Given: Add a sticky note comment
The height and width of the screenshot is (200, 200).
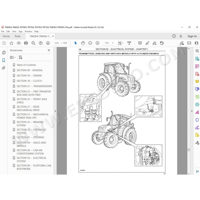Looking at the screenshot, I should [140, 43].
